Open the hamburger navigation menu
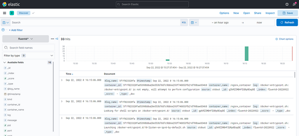Viewport: 299px width, 136px height. coord(4,13)
